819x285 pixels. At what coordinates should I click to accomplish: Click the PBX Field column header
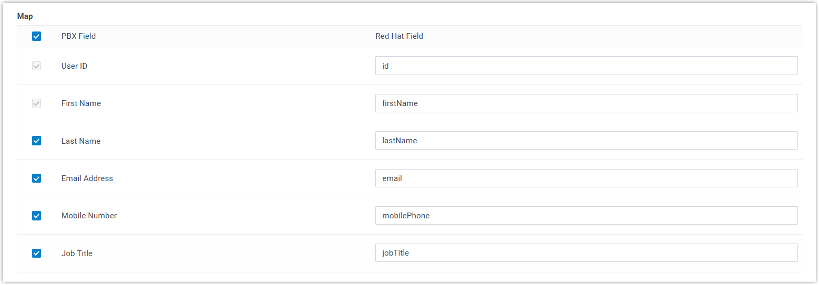[78, 36]
